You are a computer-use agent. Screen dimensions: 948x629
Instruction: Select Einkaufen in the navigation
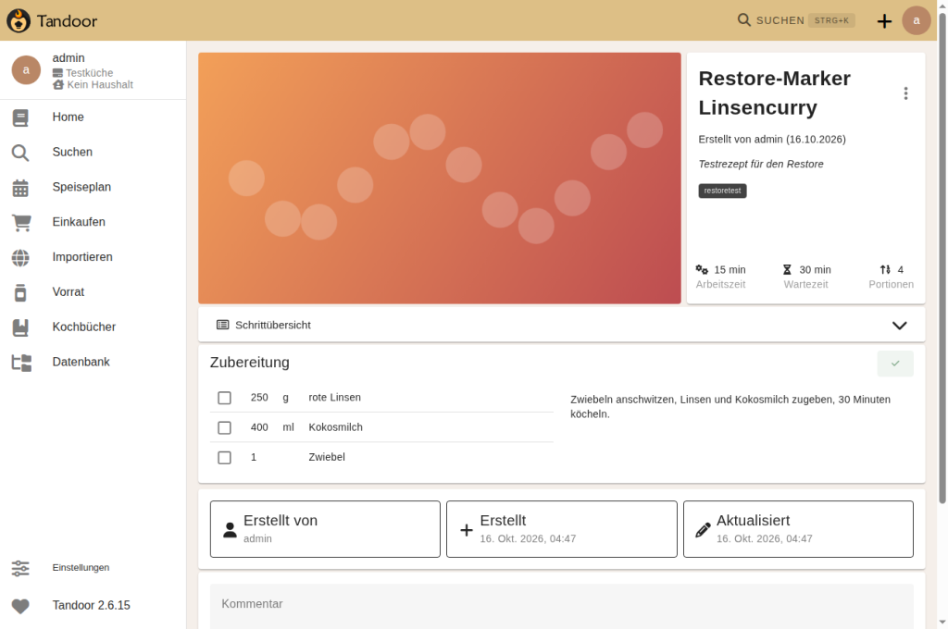(x=94, y=222)
